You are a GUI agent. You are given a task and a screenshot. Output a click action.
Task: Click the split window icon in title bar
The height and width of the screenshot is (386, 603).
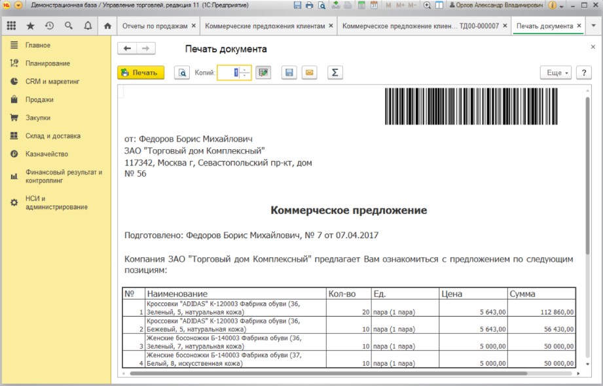(439, 5)
